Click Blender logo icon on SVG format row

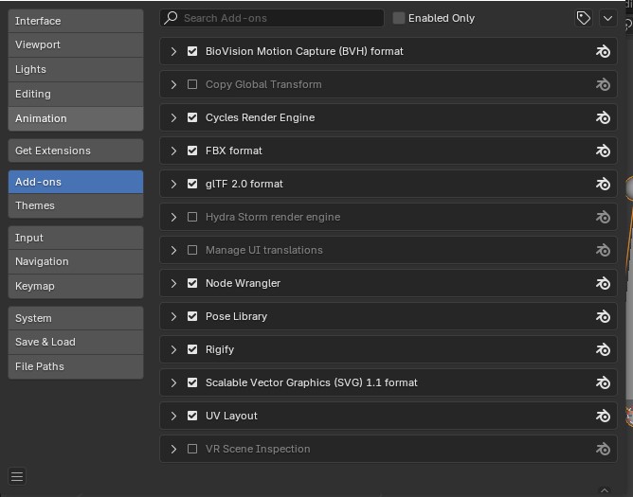(x=603, y=382)
